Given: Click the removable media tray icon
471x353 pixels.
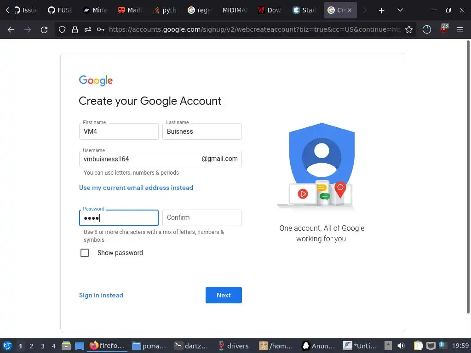Looking at the screenshot, I should [x=388, y=346].
